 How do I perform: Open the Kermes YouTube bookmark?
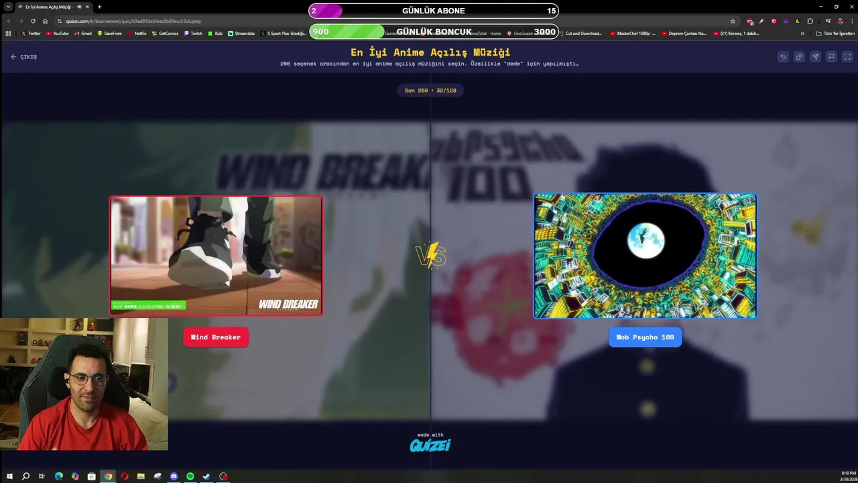coord(736,33)
